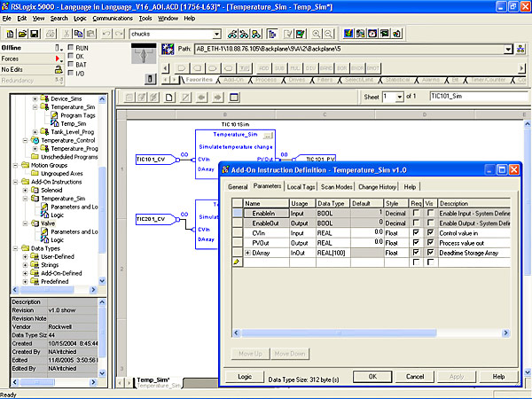532x399 pixels.
Task: Uncheck the Req checkbox for CVIn
Action: point(416,232)
